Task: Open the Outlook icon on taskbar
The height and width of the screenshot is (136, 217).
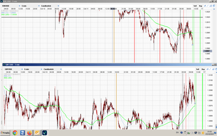Action: [37, 133]
